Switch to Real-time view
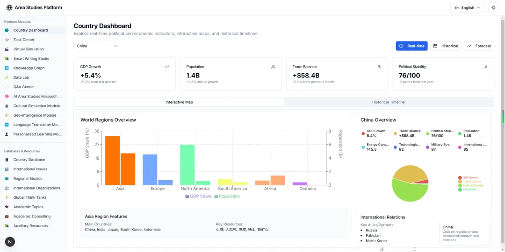This screenshot has height=252, width=505. pos(411,46)
